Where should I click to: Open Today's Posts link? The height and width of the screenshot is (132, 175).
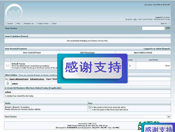click(x=43, y=23)
